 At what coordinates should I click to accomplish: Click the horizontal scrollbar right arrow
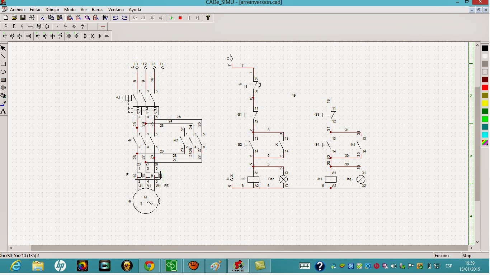[x=471, y=248]
